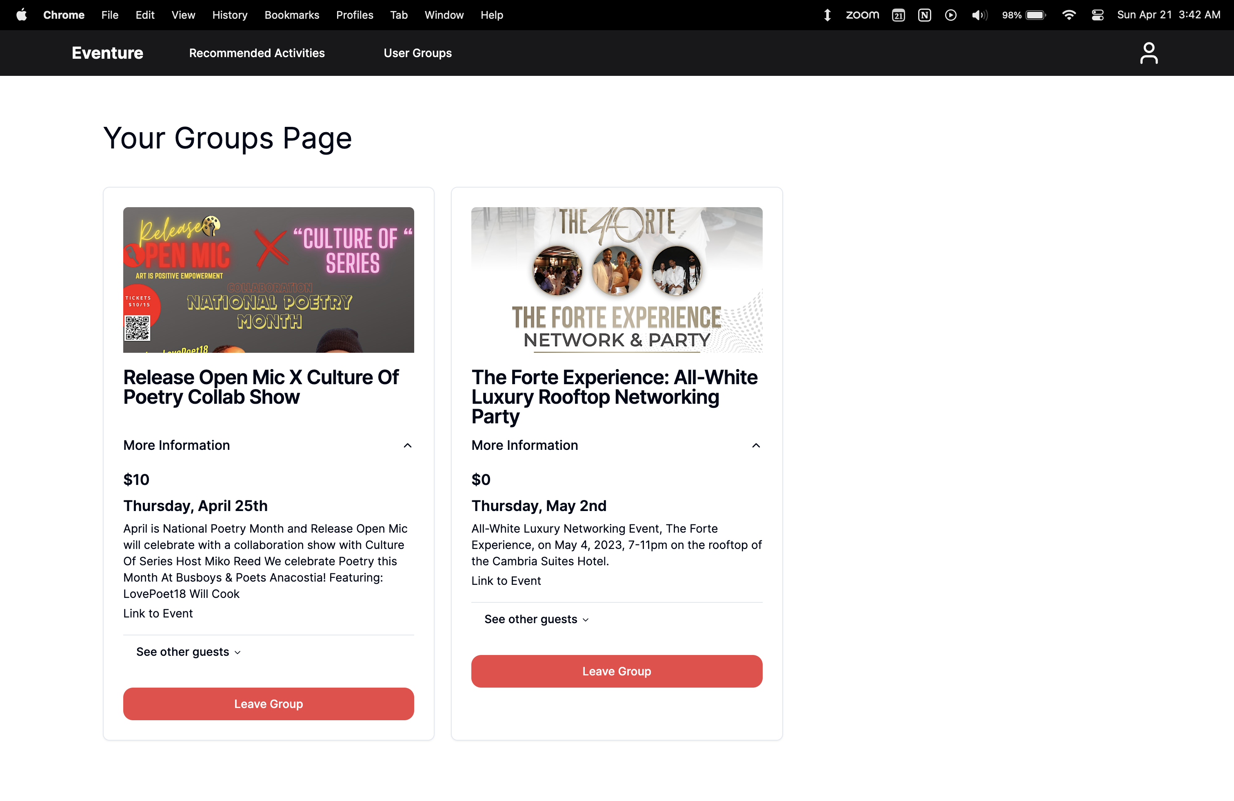Open Link to Event for poetry show

tap(158, 613)
